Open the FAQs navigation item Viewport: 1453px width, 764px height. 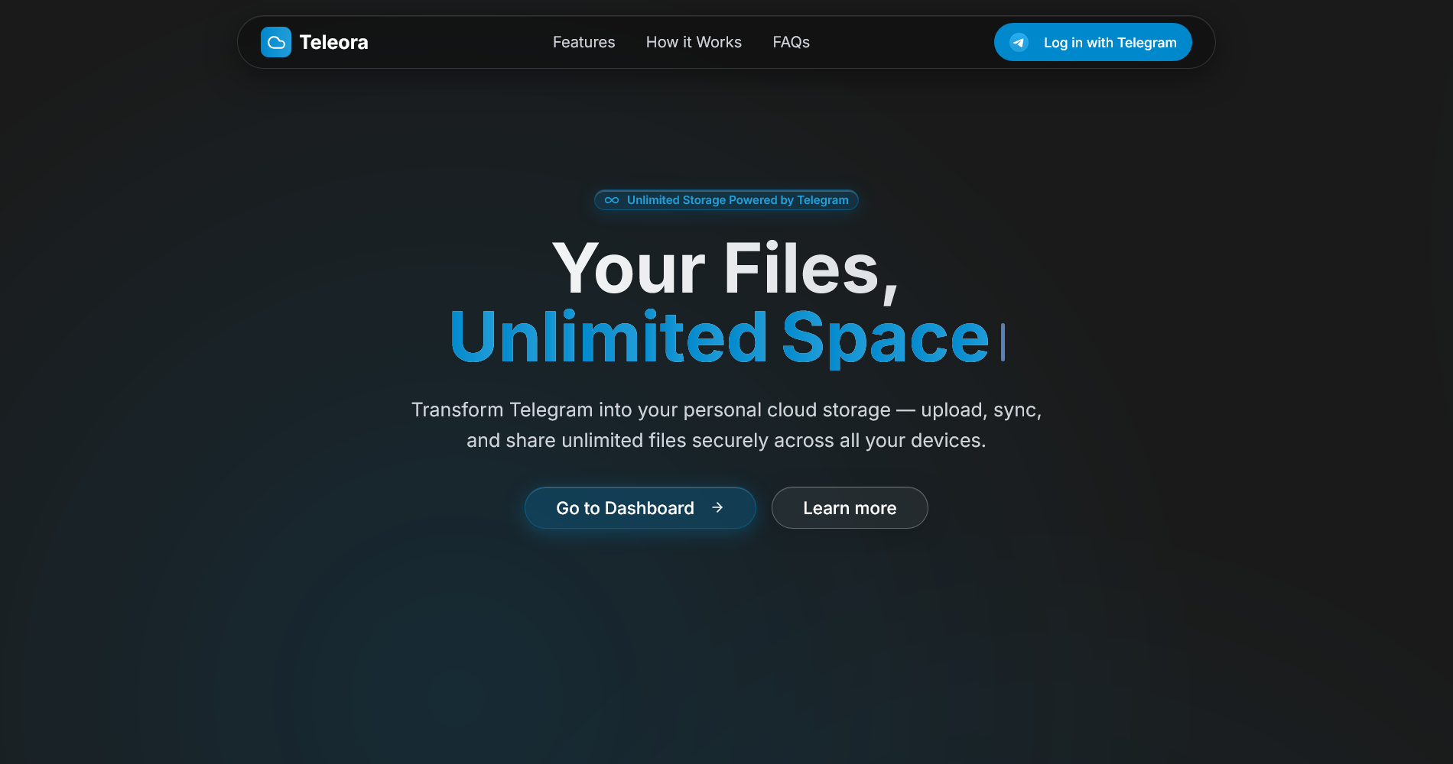(791, 42)
